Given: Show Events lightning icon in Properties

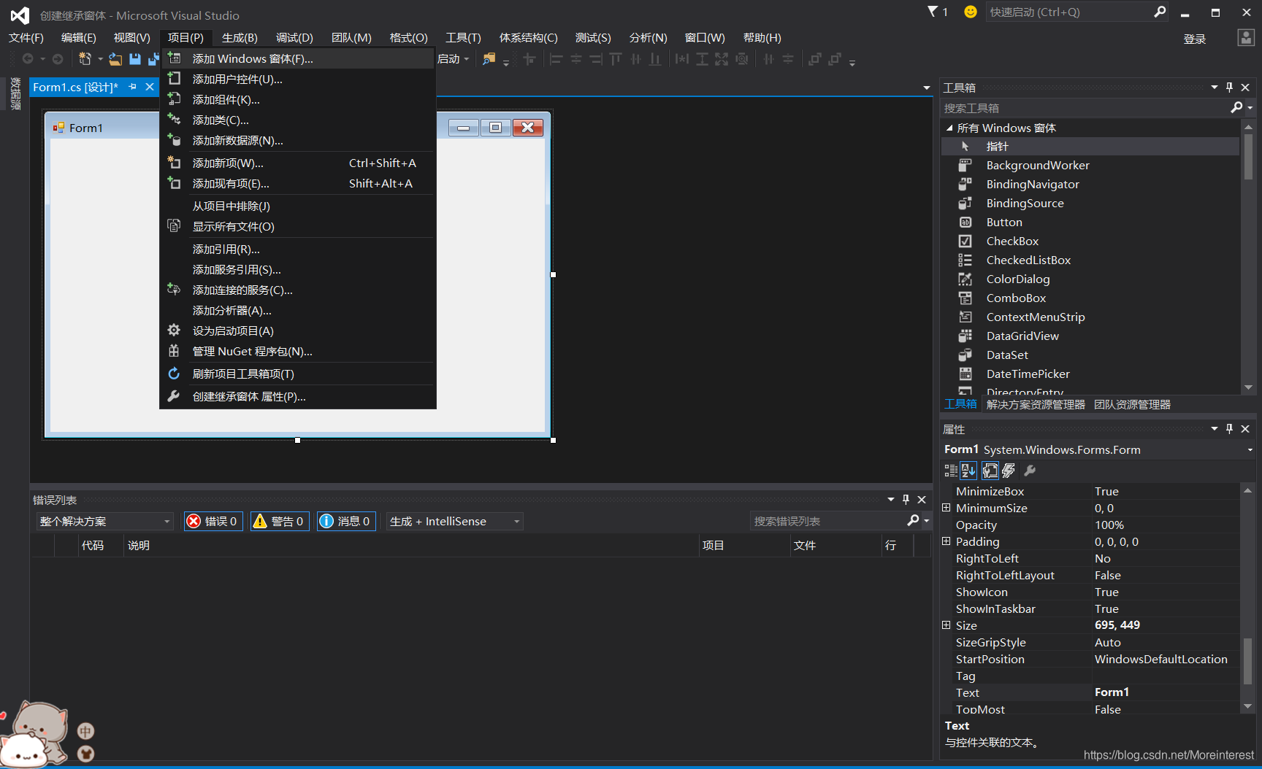Looking at the screenshot, I should click(x=1009, y=471).
